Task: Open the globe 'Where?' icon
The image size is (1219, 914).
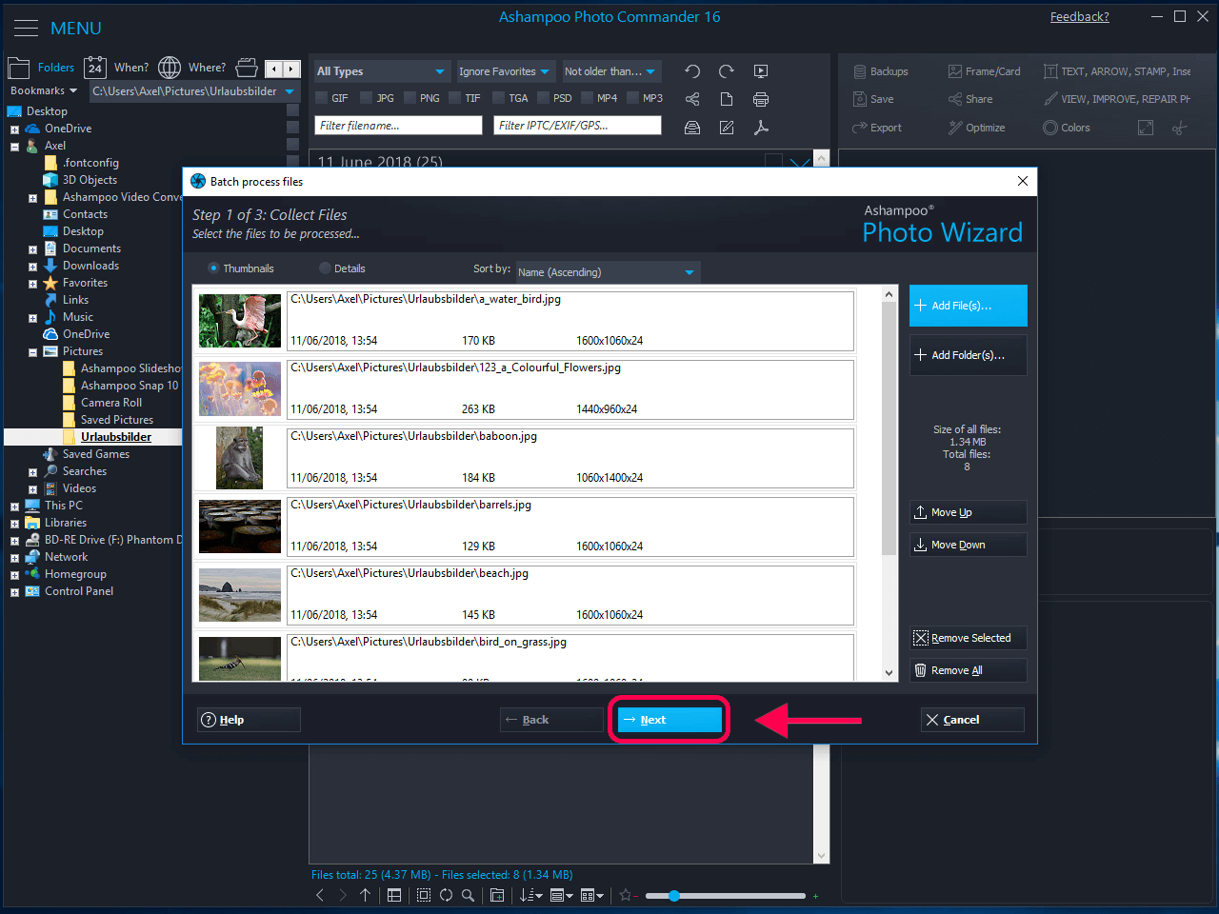Action: pos(170,68)
